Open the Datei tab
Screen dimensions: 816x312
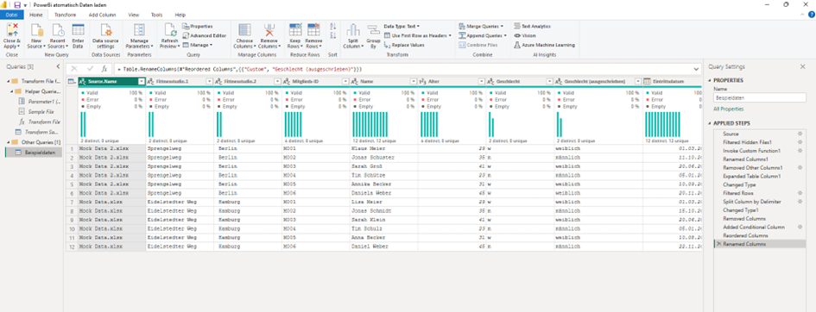pos(11,15)
